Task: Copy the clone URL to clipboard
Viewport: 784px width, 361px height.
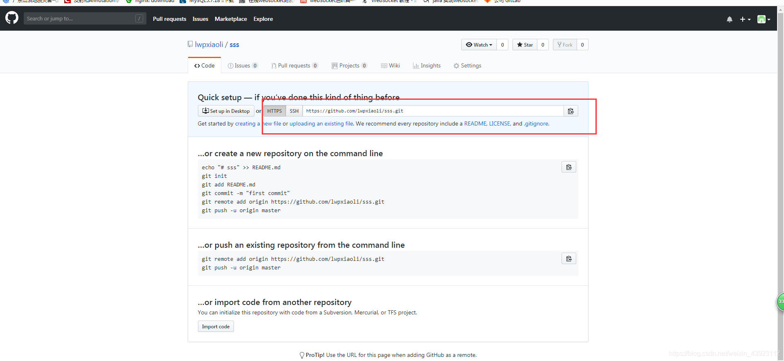Action: [571, 111]
